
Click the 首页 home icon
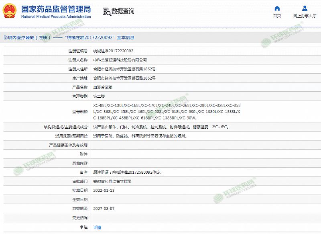pos(277,8)
